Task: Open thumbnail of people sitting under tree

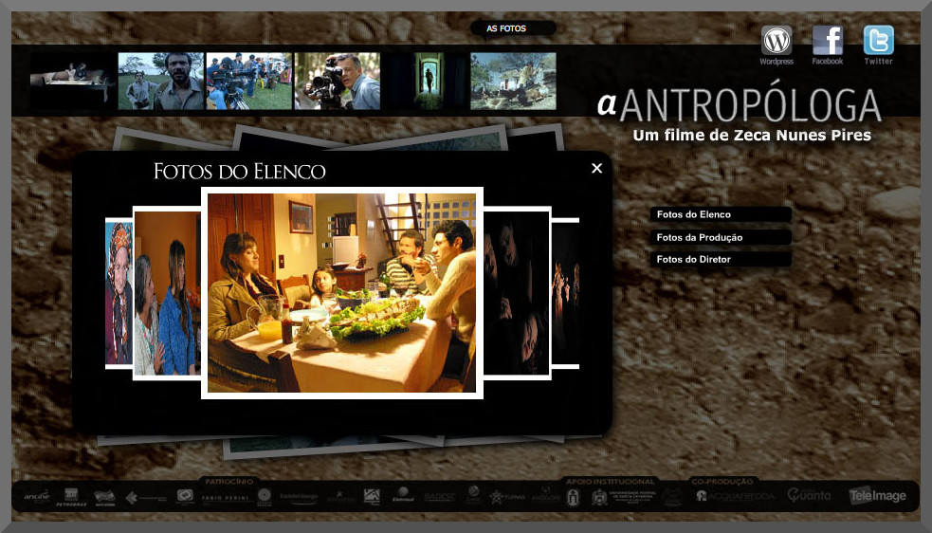Action: coord(514,81)
